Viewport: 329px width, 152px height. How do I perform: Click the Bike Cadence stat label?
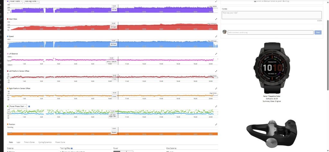tap(171, 148)
